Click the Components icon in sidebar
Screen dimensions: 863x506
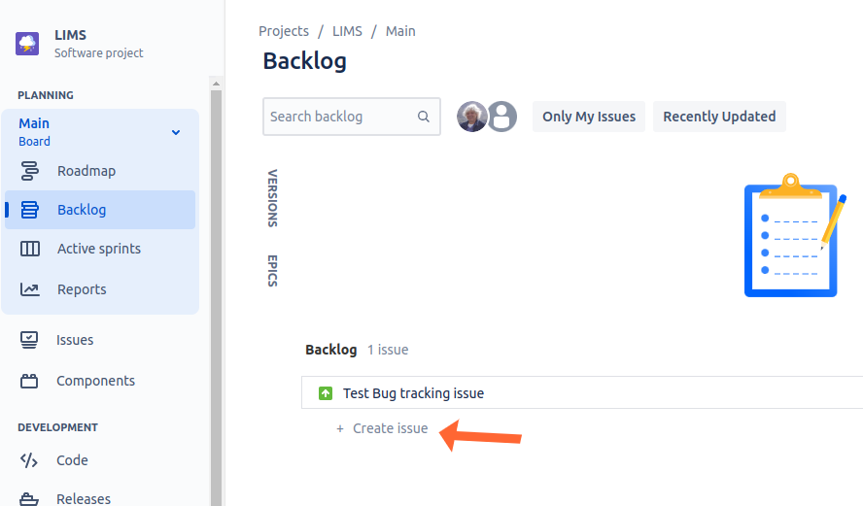coord(30,381)
